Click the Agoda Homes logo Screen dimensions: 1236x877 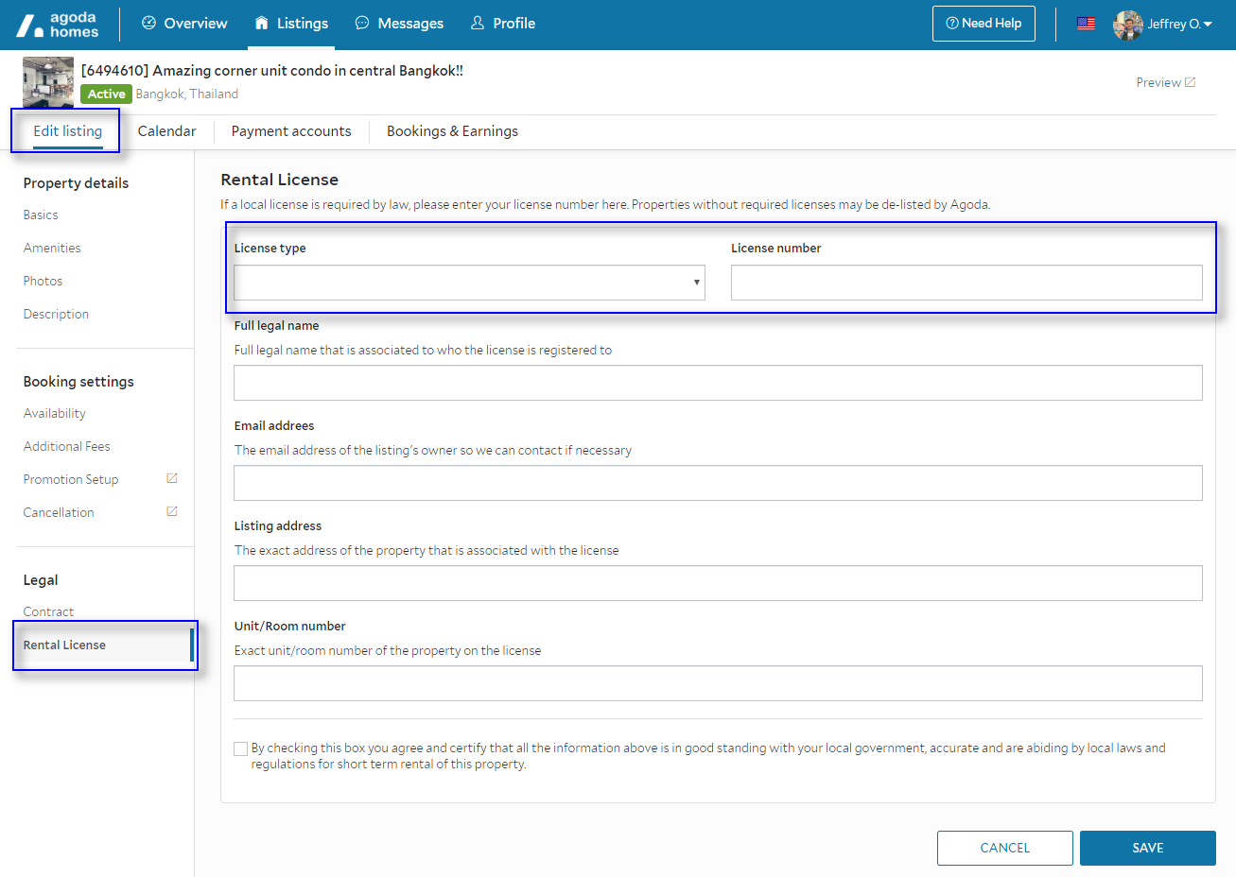(x=58, y=25)
